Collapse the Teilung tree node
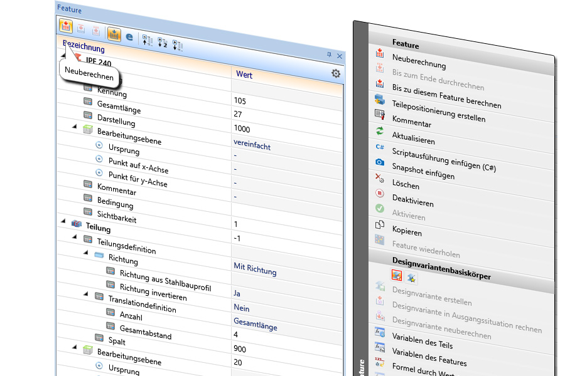The width and height of the screenshot is (565, 376). pyautogui.click(x=63, y=221)
